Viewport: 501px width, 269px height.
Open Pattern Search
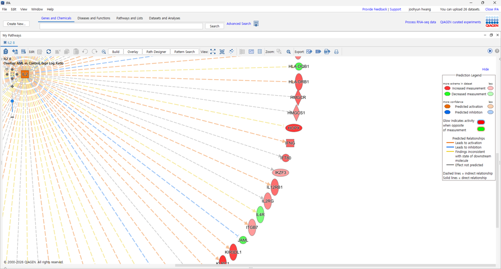click(184, 52)
